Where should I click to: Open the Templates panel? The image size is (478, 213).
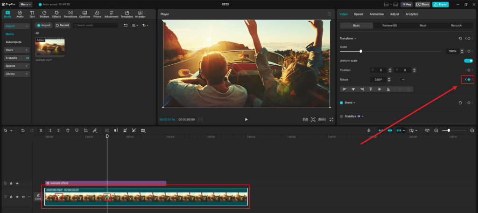(127, 14)
